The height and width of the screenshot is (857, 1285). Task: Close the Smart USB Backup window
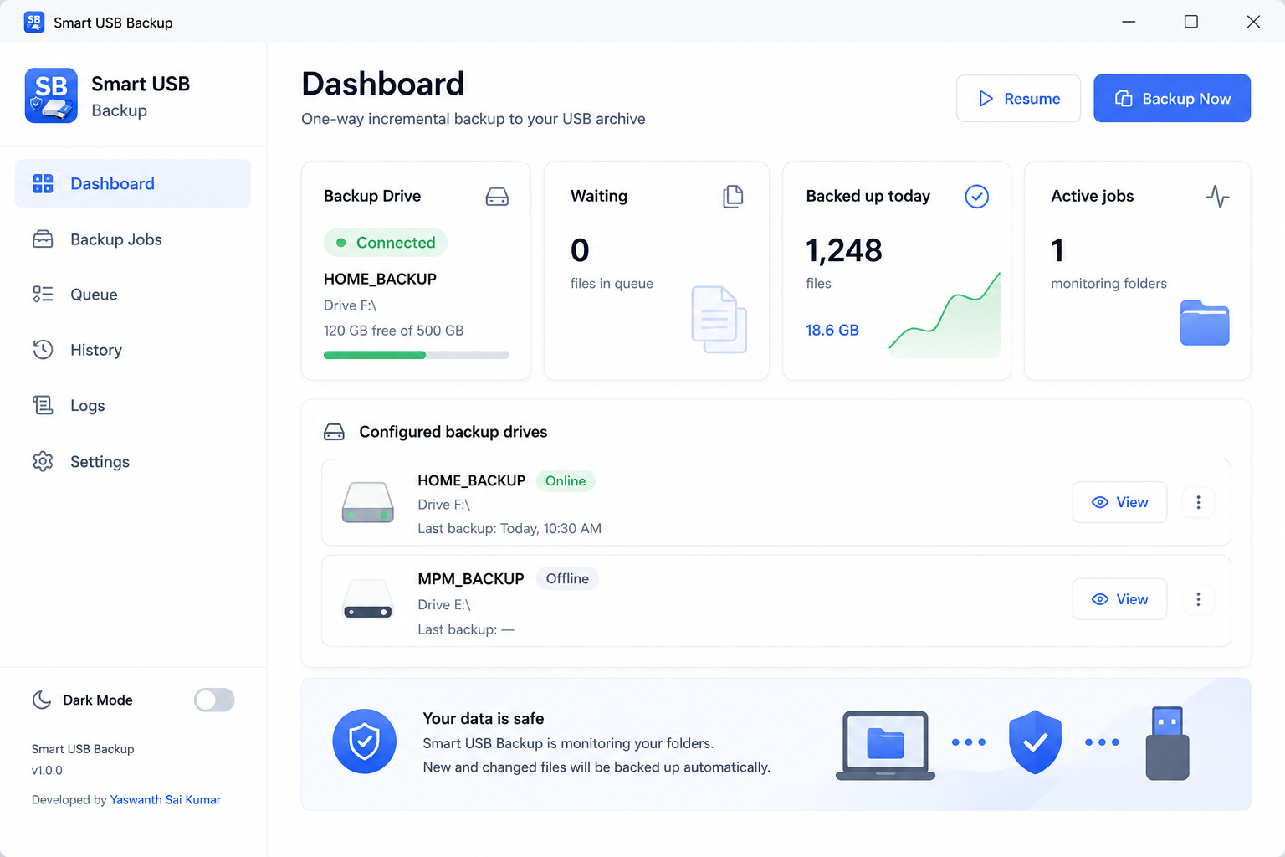pyautogui.click(x=1253, y=22)
